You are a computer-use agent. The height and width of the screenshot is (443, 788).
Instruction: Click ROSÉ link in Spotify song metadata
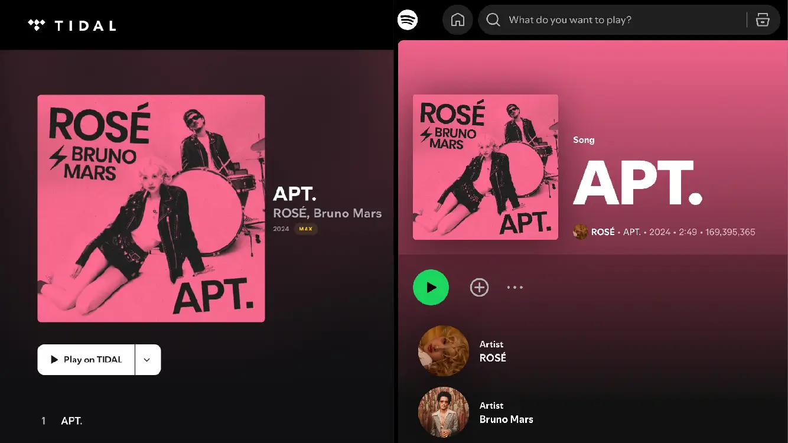603,232
